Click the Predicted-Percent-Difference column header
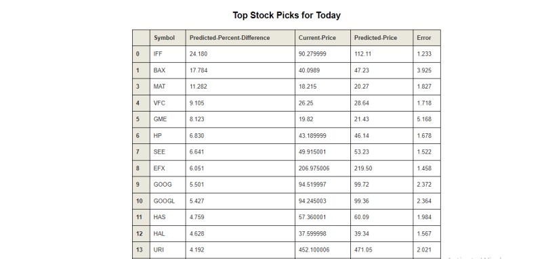The image size is (542, 259). tap(241, 38)
